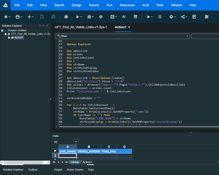Open the cell reference A2 dropdown
Image resolution: width=219 pixels, height=175 pixels.
point(76,142)
